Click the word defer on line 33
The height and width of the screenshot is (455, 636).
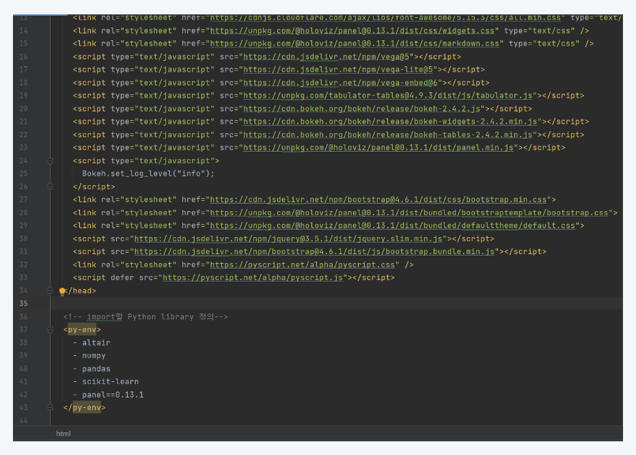[x=122, y=278]
